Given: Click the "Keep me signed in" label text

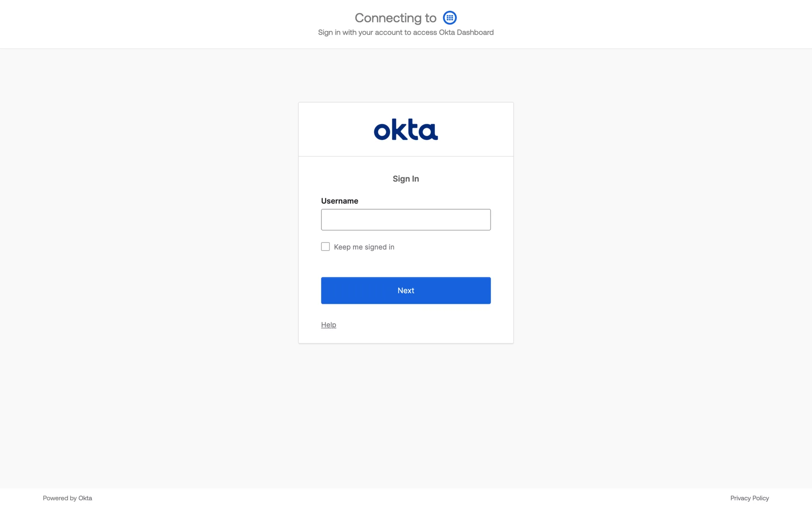Looking at the screenshot, I should point(364,247).
